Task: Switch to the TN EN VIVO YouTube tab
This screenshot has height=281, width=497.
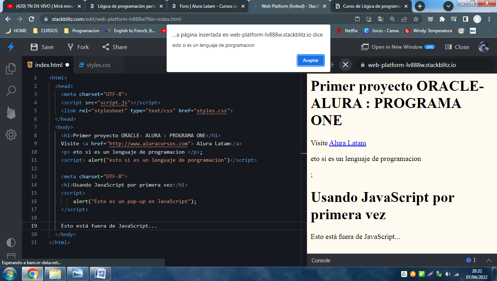Action: coord(43,6)
